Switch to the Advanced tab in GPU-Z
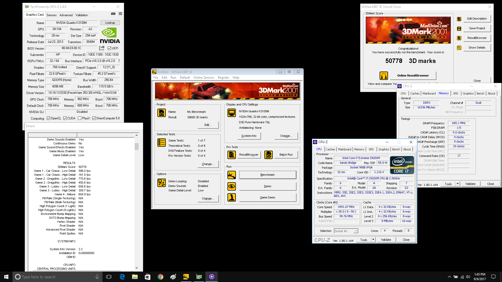 [x=66, y=15]
